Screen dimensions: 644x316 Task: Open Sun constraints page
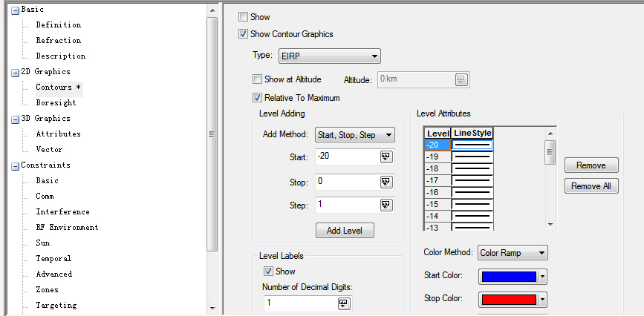43,243
